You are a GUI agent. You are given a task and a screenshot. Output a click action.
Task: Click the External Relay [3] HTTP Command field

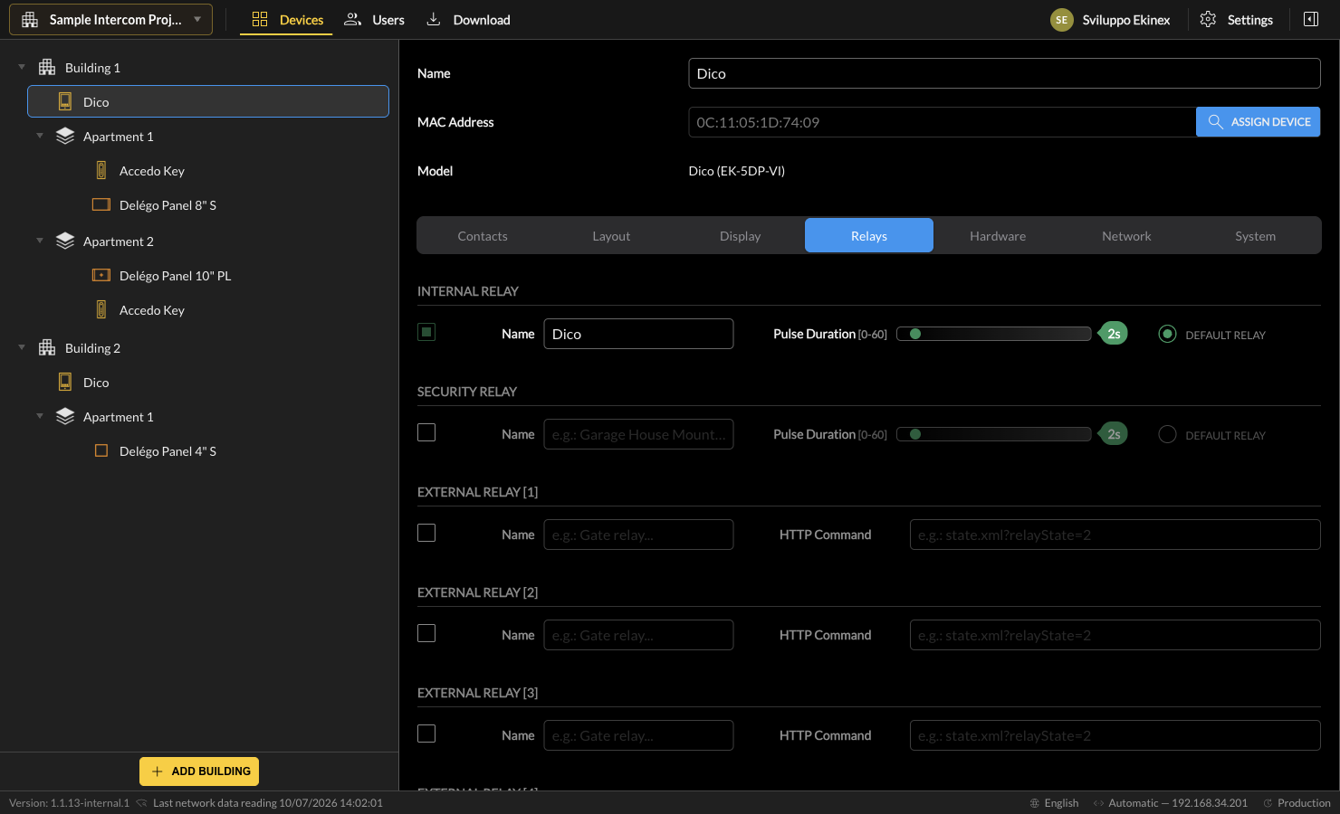[x=1115, y=735]
